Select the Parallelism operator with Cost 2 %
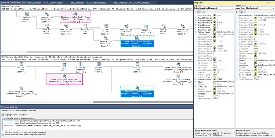Image resolution: width=275 pixels, height=138 pixels. click(66, 29)
